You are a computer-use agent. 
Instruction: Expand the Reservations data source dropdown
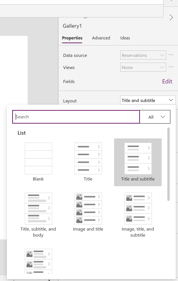[x=143, y=55]
